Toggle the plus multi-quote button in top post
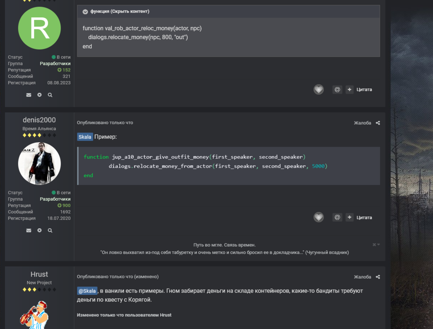 349,90
